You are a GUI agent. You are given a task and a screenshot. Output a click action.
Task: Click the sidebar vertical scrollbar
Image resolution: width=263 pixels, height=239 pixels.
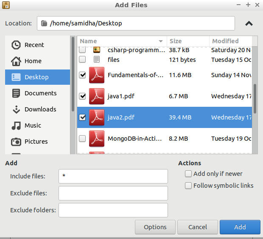point(73,74)
